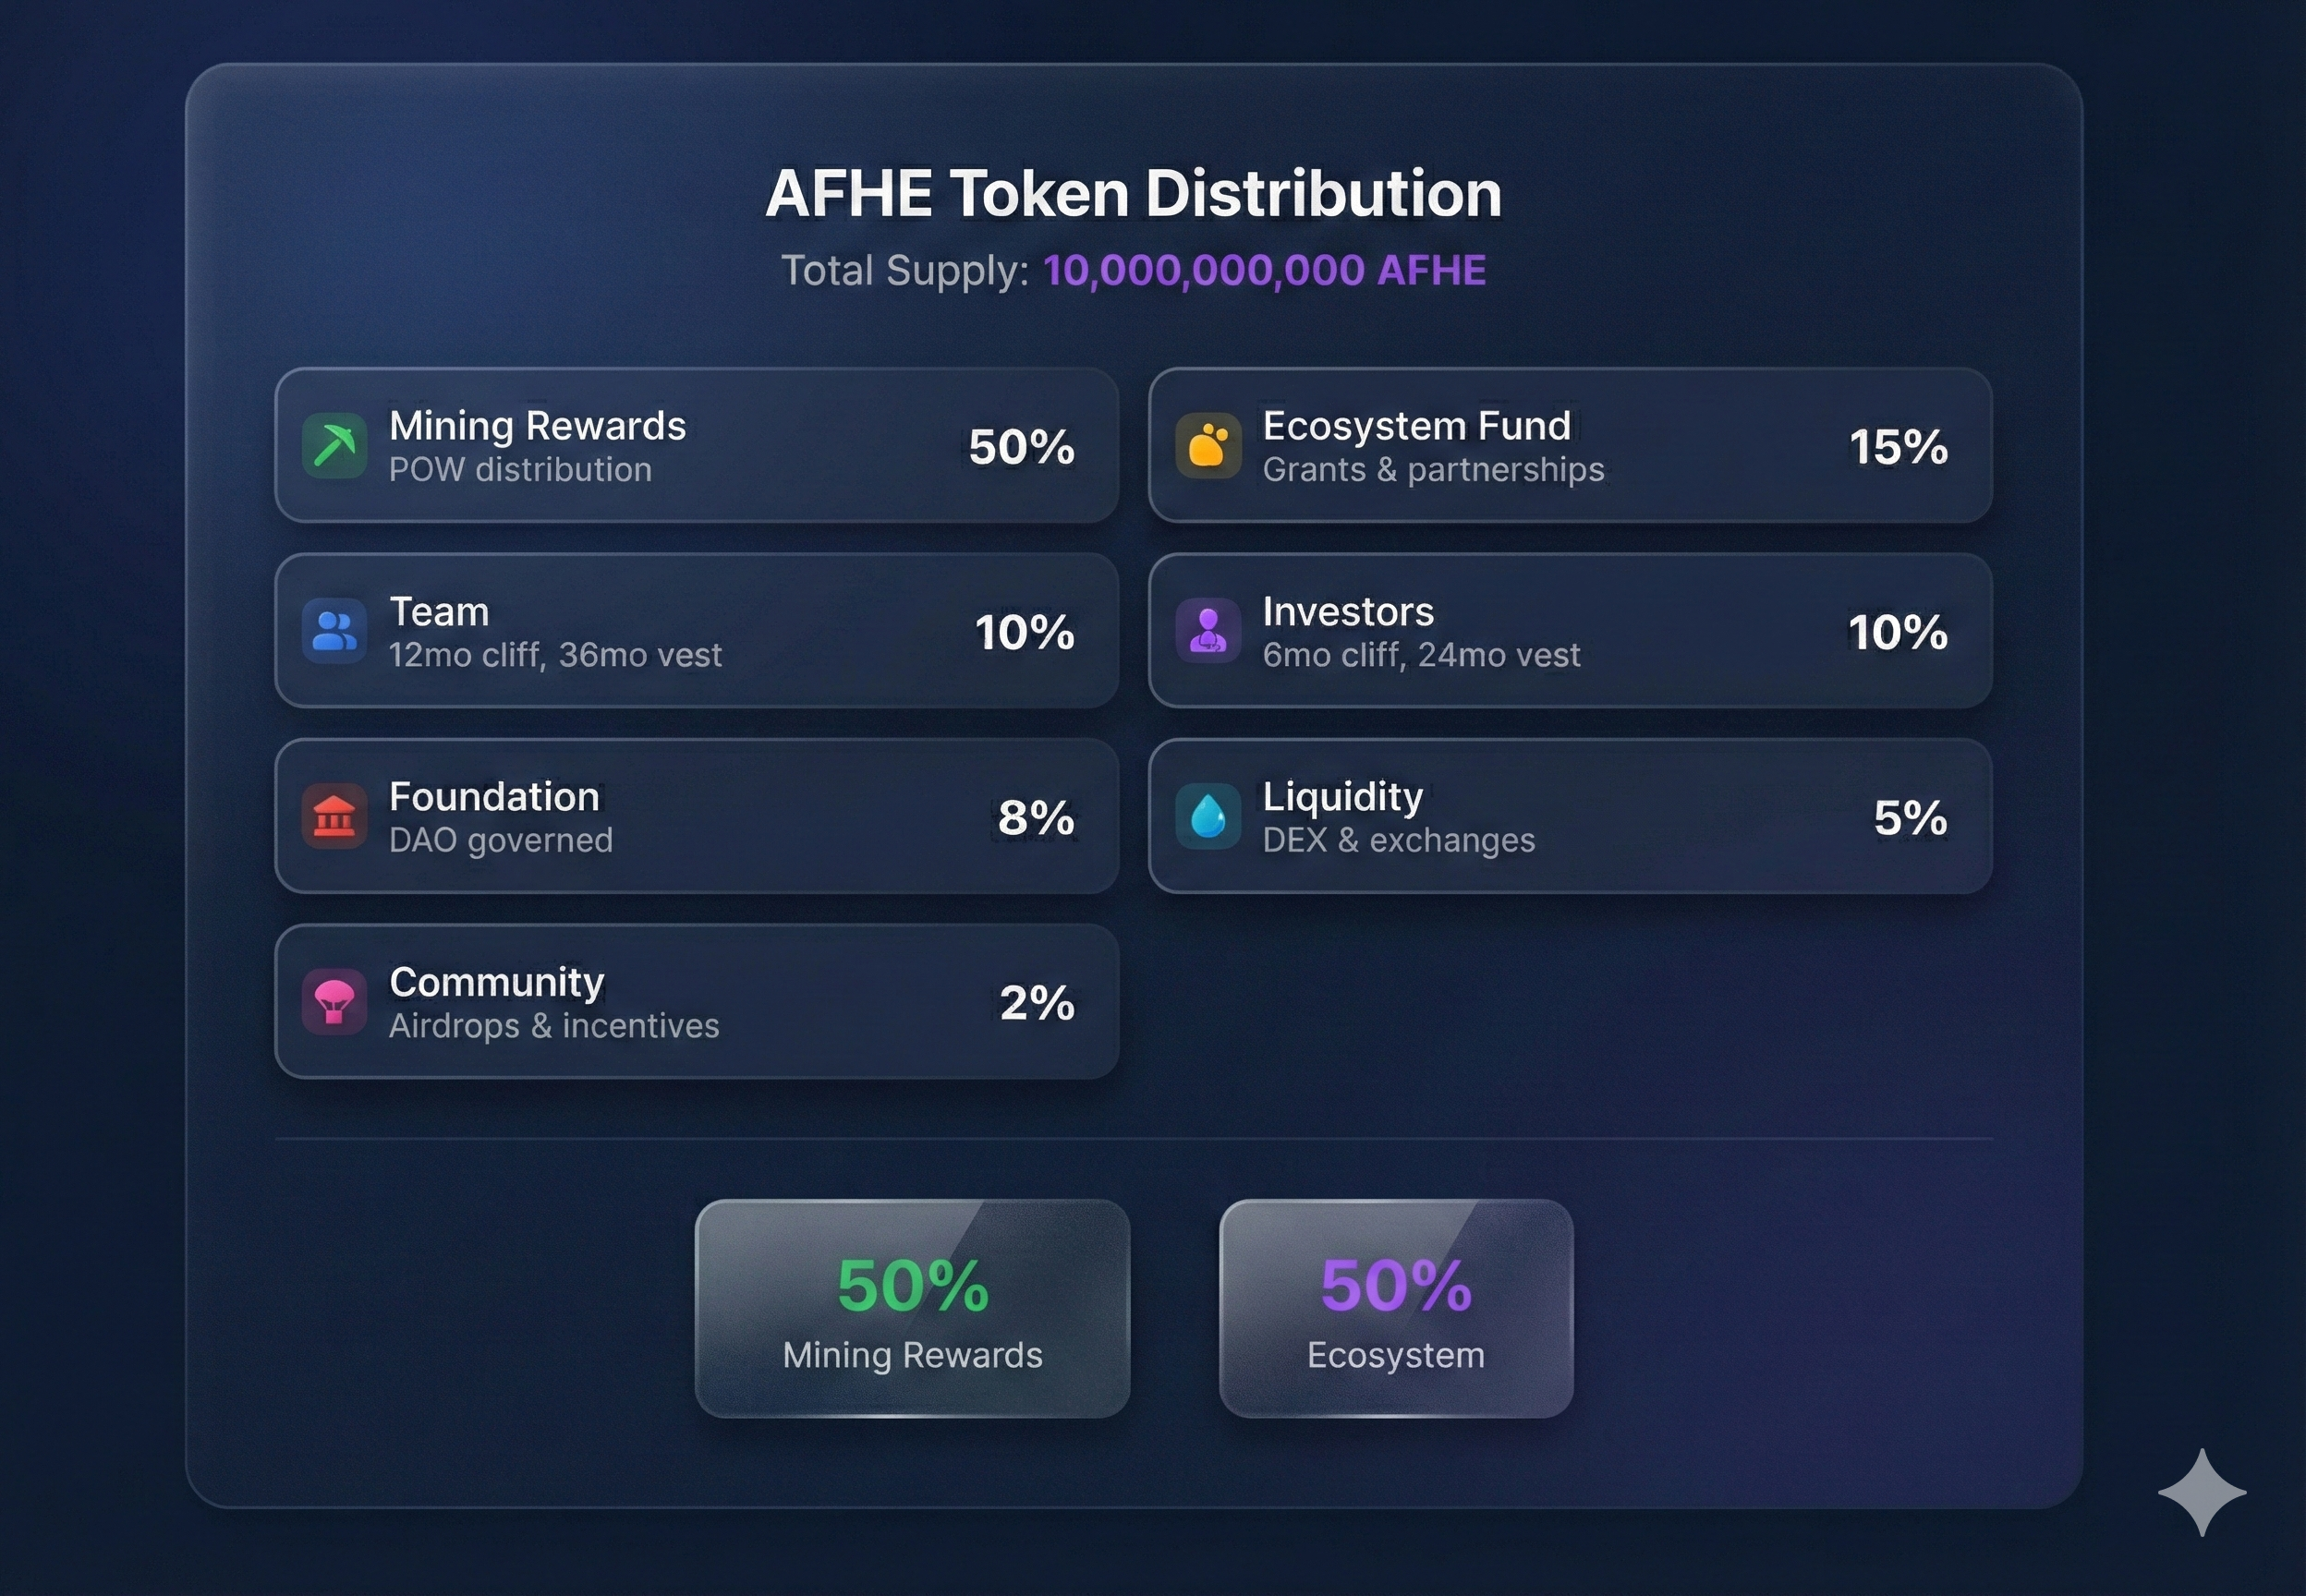Click the blue Team people icon
Image resolution: width=2306 pixels, height=1596 pixels.
(x=334, y=631)
